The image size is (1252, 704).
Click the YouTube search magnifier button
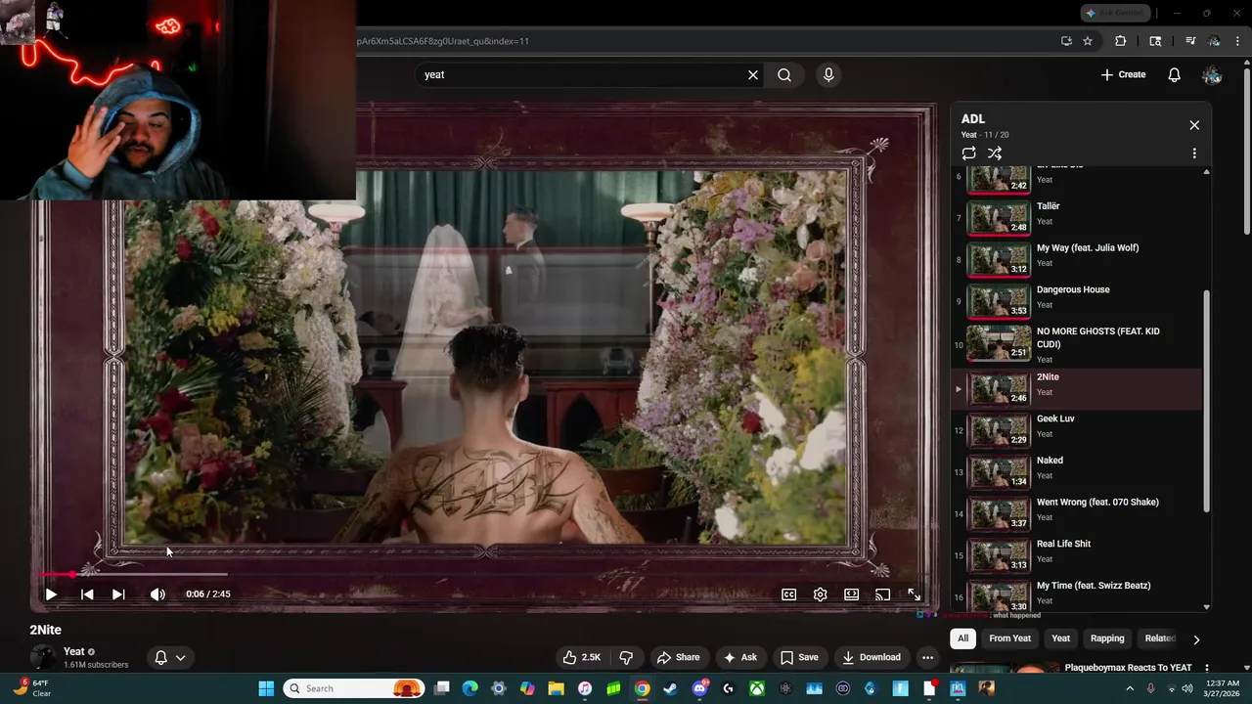[784, 74]
